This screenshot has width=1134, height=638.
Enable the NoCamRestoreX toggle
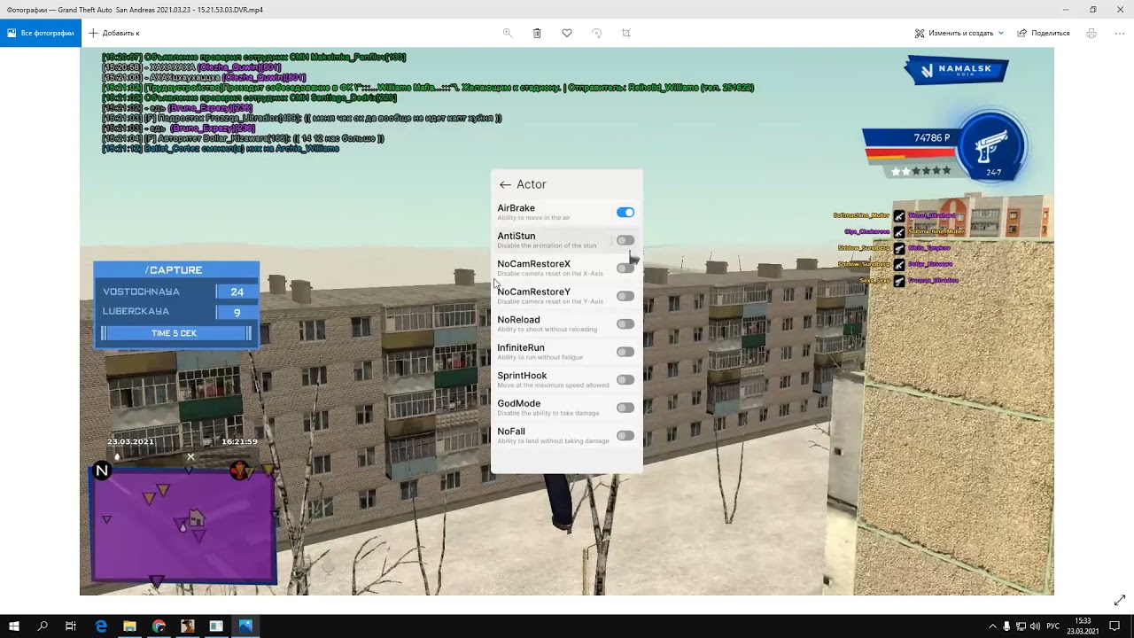[625, 268]
